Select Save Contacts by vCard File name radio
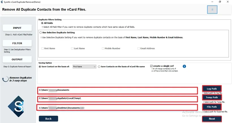Screen dimensions: 232x123 99,67
